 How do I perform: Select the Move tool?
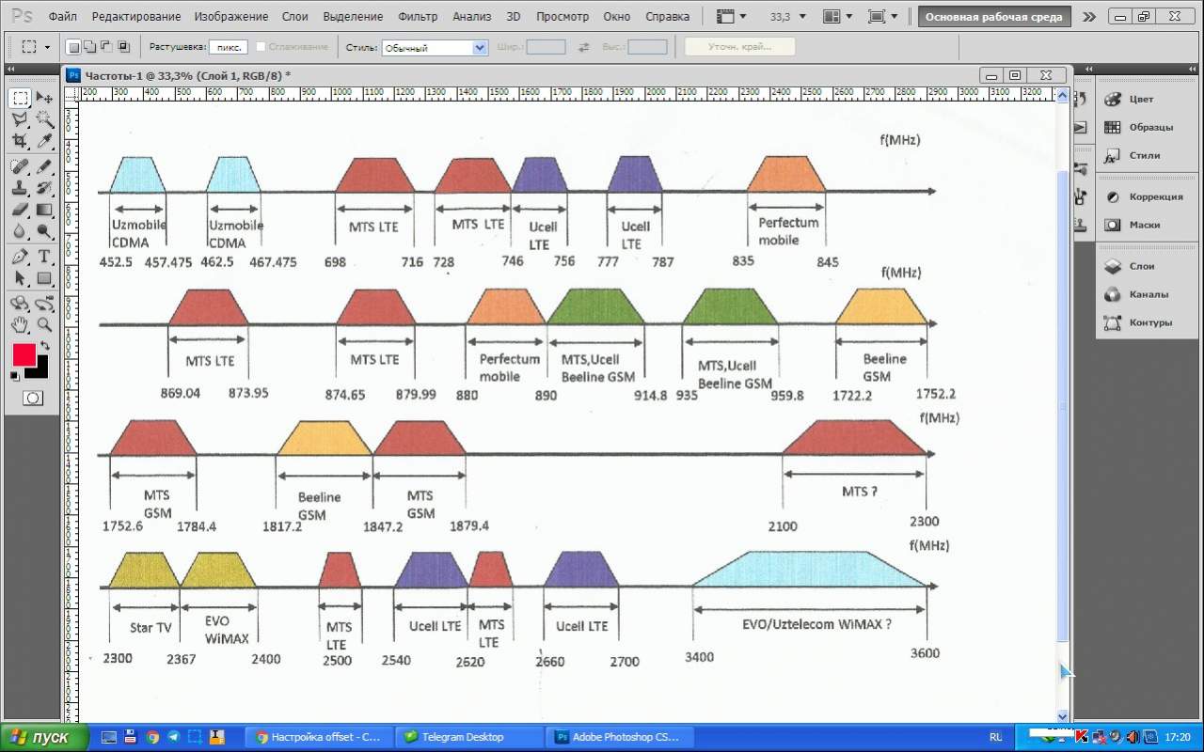tap(44, 99)
